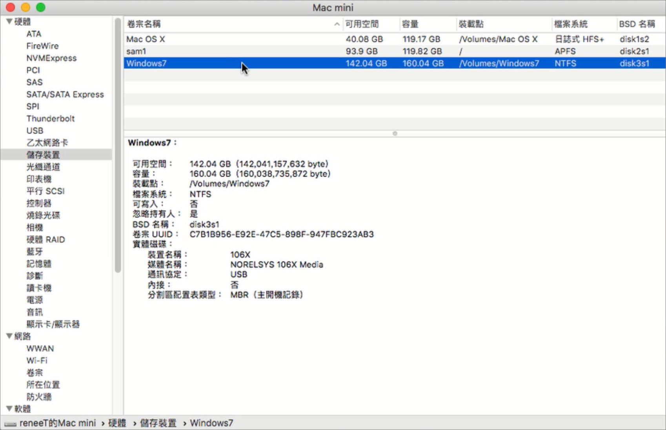Click NORELSYS 106X Media text

click(277, 265)
